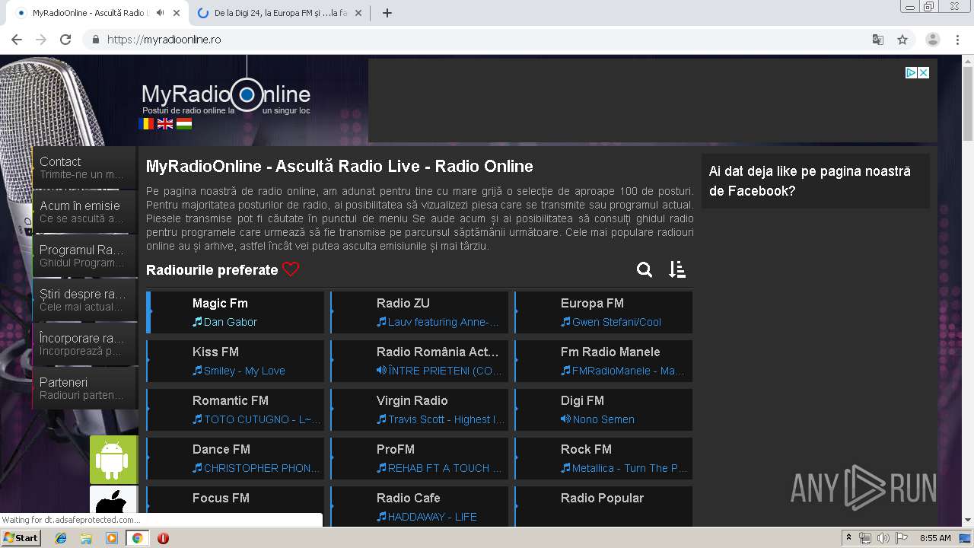Image resolution: width=974 pixels, height=548 pixels.
Task: Click the File Explorer taskbar icon
Action: point(86,538)
